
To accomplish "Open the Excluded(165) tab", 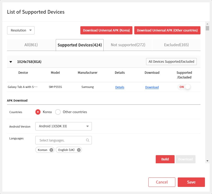I will point(176,45).
